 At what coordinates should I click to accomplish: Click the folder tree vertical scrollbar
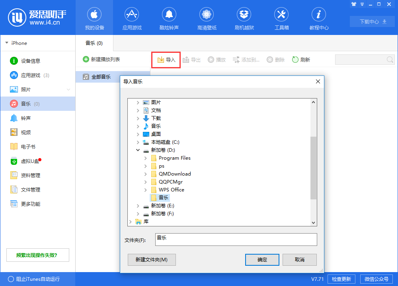pyautogui.click(x=313, y=167)
